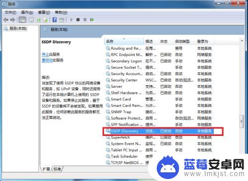248x181 pixels.
Task: Click the 已启动 status cell of Server row
Action: 166,86
